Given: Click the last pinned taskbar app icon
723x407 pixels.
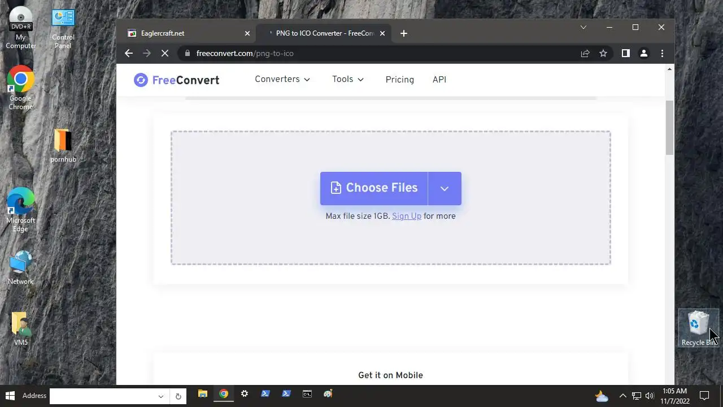Looking at the screenshot, I should 328,394.
